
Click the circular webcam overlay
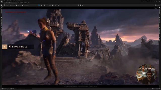146,74
